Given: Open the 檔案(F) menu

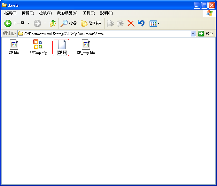Looking at the screenshot, I should pos(10,13).
